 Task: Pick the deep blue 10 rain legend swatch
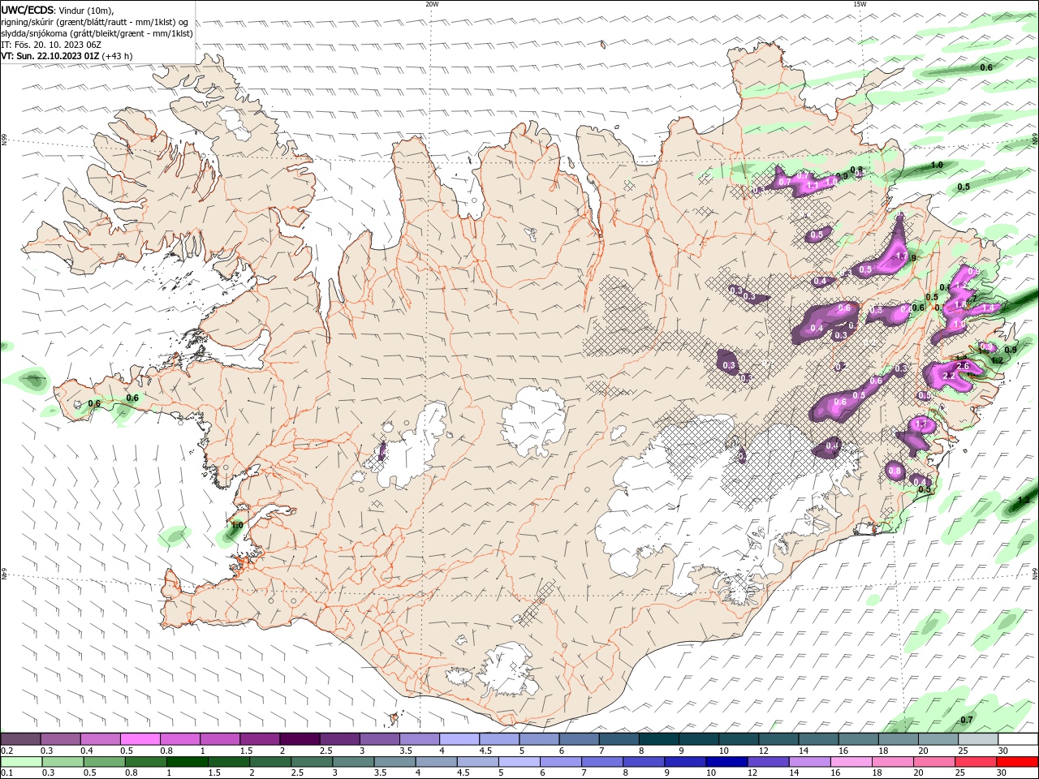[x=726, y=762]
